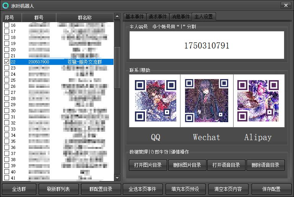Select the 主人设置 tab

pyautogui.click(x=204, y=16)
